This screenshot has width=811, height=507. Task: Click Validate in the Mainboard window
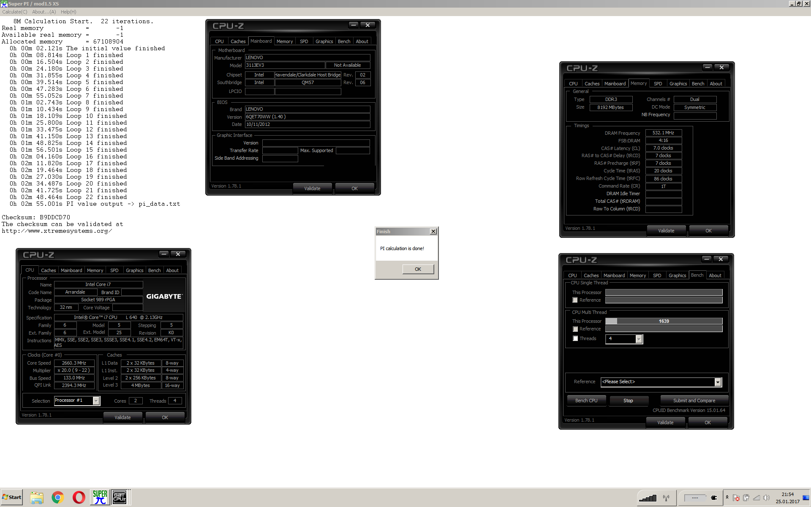[312, 188]
